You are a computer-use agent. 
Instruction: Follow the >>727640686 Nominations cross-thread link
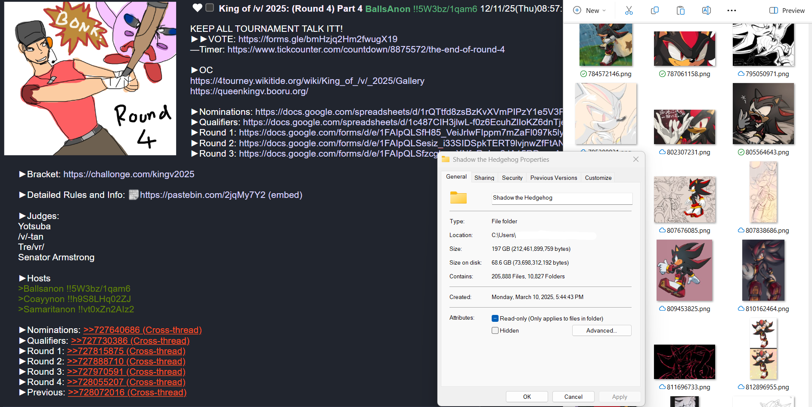tap(143, 330)
